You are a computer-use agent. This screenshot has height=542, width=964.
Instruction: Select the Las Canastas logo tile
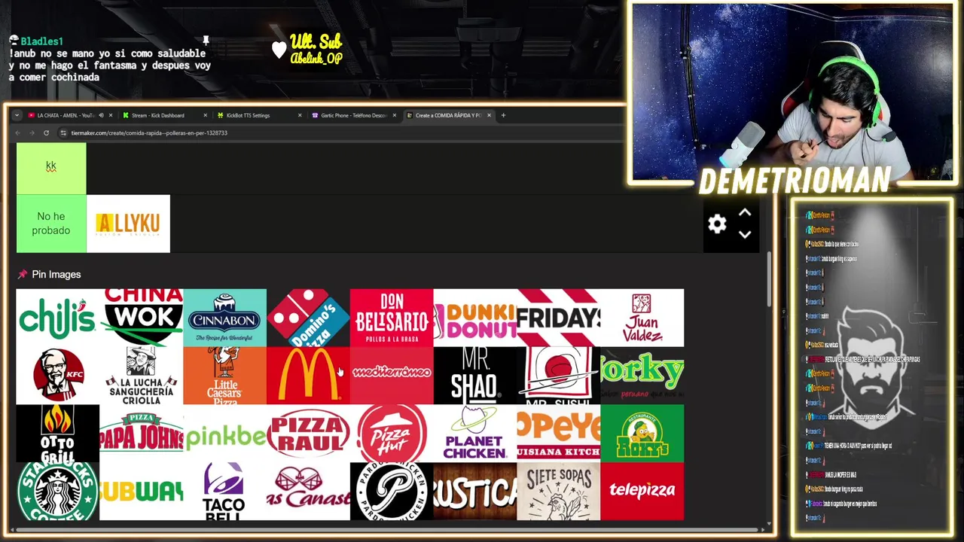(x=308, y=492)
